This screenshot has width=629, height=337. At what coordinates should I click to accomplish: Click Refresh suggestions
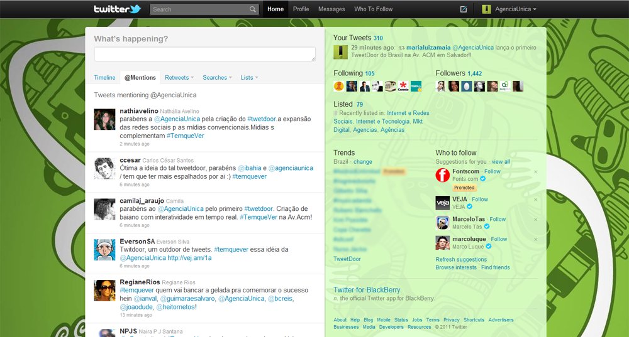(461, 259)
